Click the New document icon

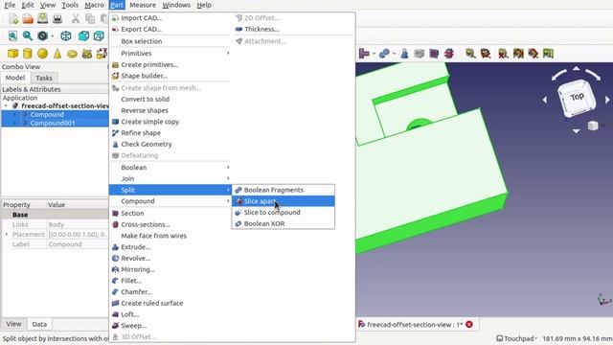click(13, 18)
